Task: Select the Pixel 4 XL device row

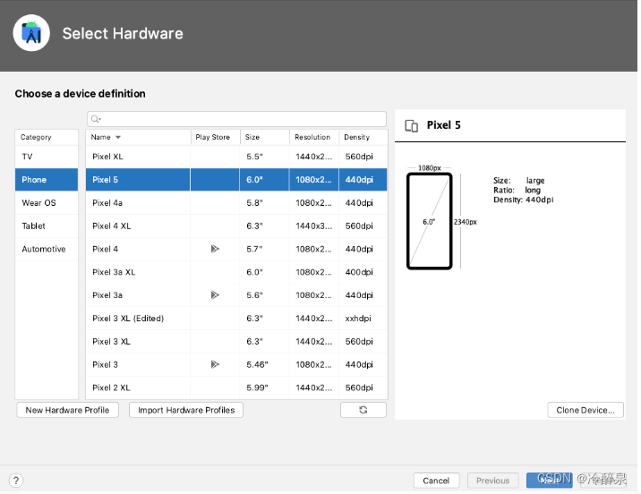Action: [236, 226]
